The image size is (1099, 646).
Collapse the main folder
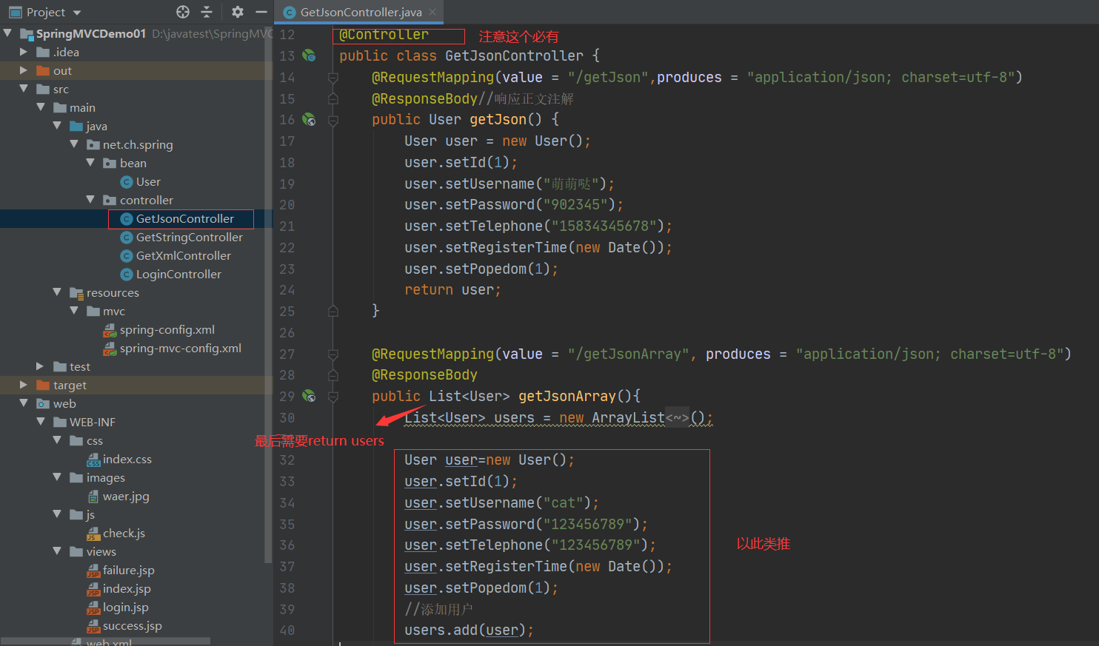(x=41, y=107)
